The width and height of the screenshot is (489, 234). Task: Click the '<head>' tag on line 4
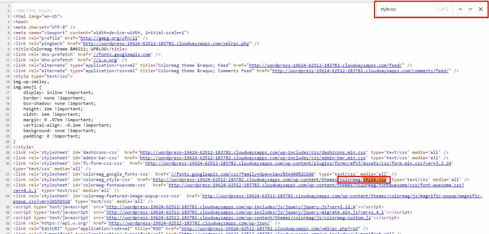coord(21,22)
